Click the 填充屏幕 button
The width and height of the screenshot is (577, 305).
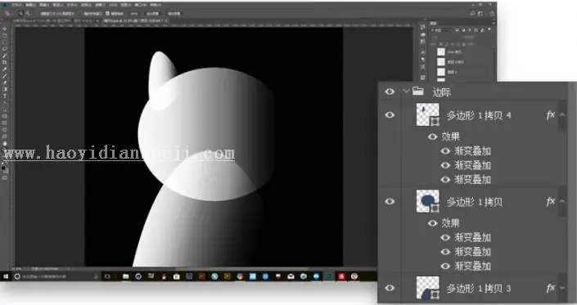point(174,14)
